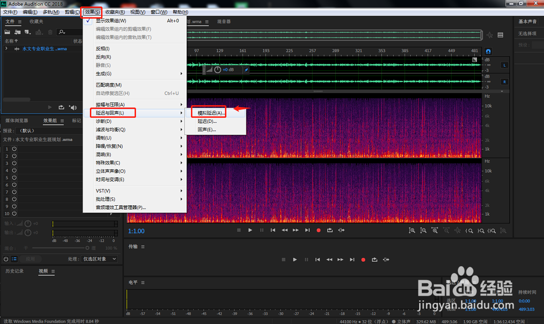This screenshot has height=324, width=544.
Task: Expand the 滤波与均衡(Q) submenu
Action: tap(135, 129)
